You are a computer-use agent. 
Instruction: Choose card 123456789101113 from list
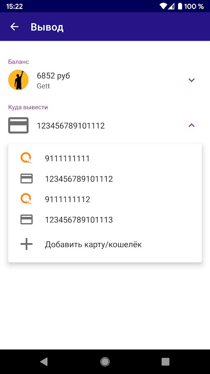click(105, 219)
